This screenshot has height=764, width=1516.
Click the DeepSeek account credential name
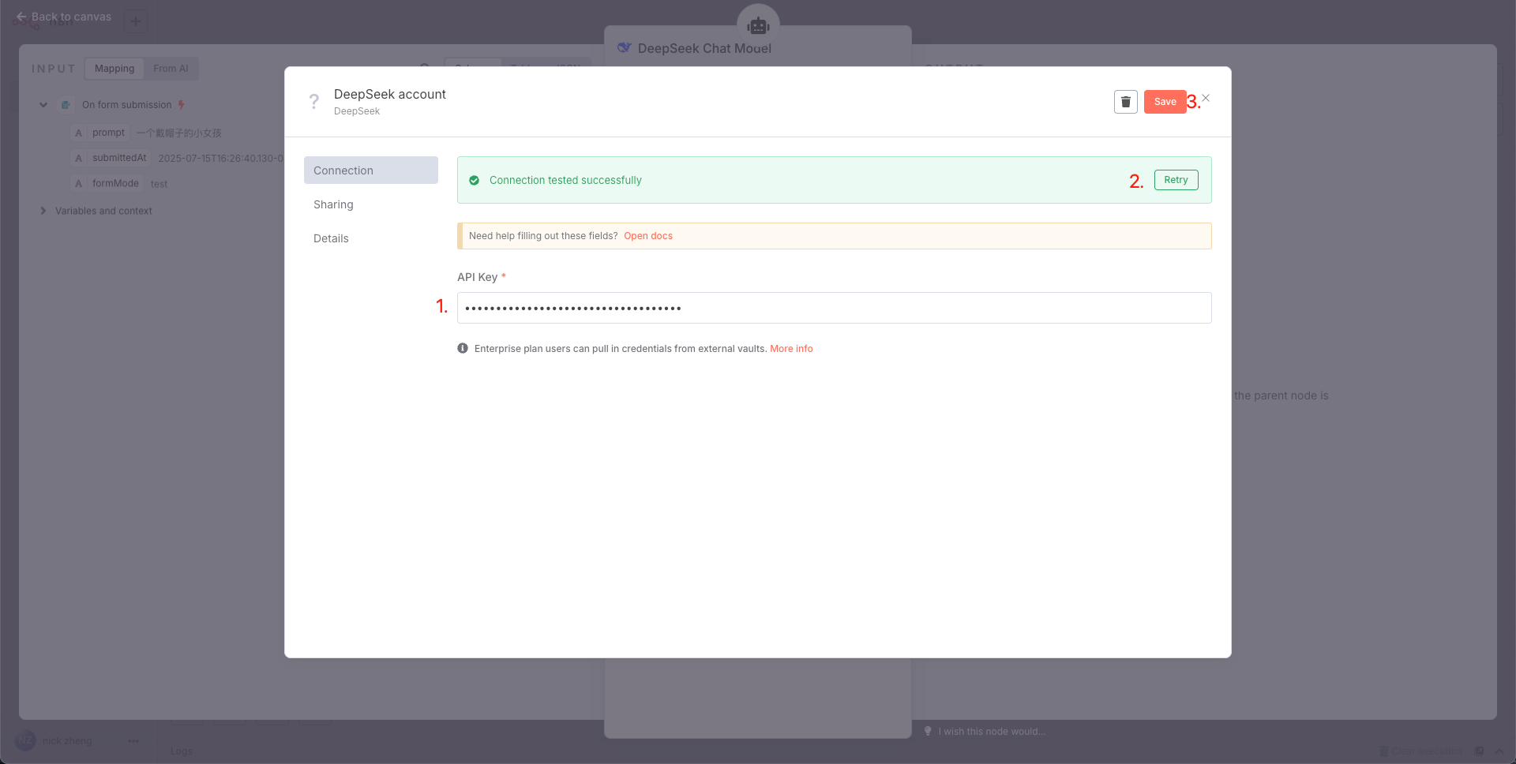pos(390,94)
